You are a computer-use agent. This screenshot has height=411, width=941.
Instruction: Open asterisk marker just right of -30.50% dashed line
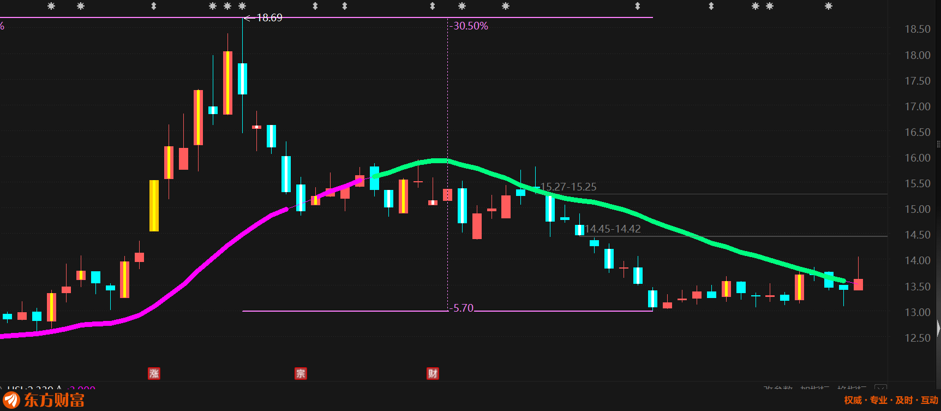click(x=462, y=6)
